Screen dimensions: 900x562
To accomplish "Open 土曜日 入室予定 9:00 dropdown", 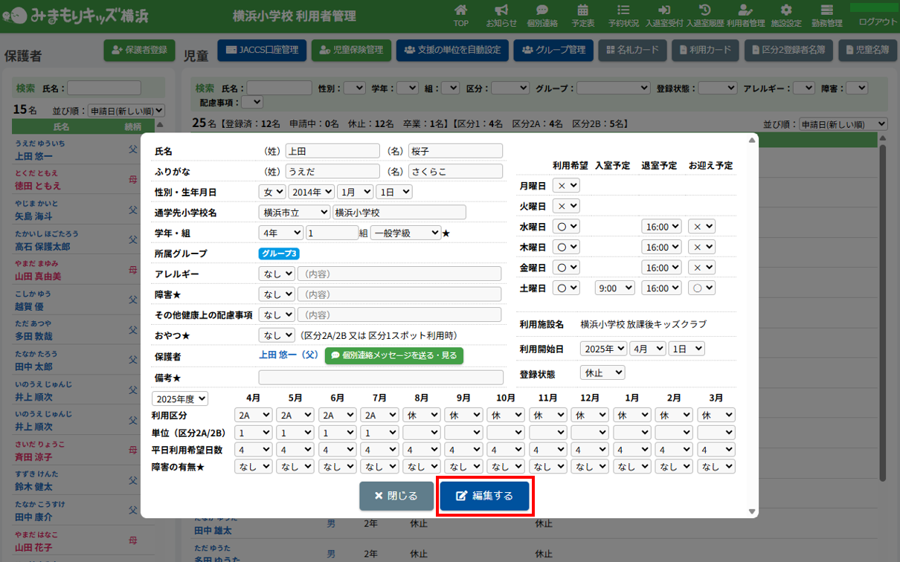I will 615,288.
